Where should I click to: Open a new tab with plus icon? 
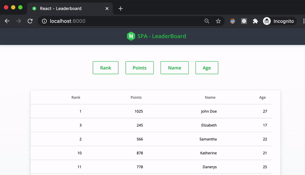pos(120,8)
